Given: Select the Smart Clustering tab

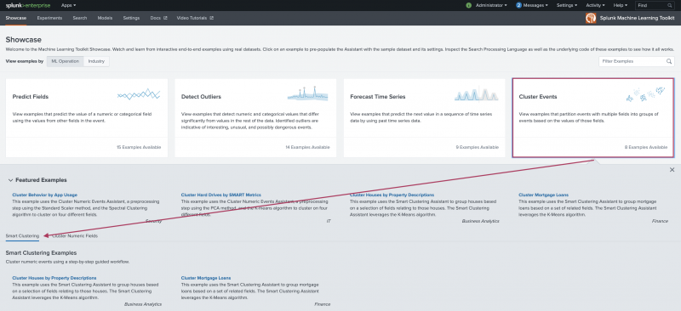Looking at the screenshot, I should click(22, 236).
